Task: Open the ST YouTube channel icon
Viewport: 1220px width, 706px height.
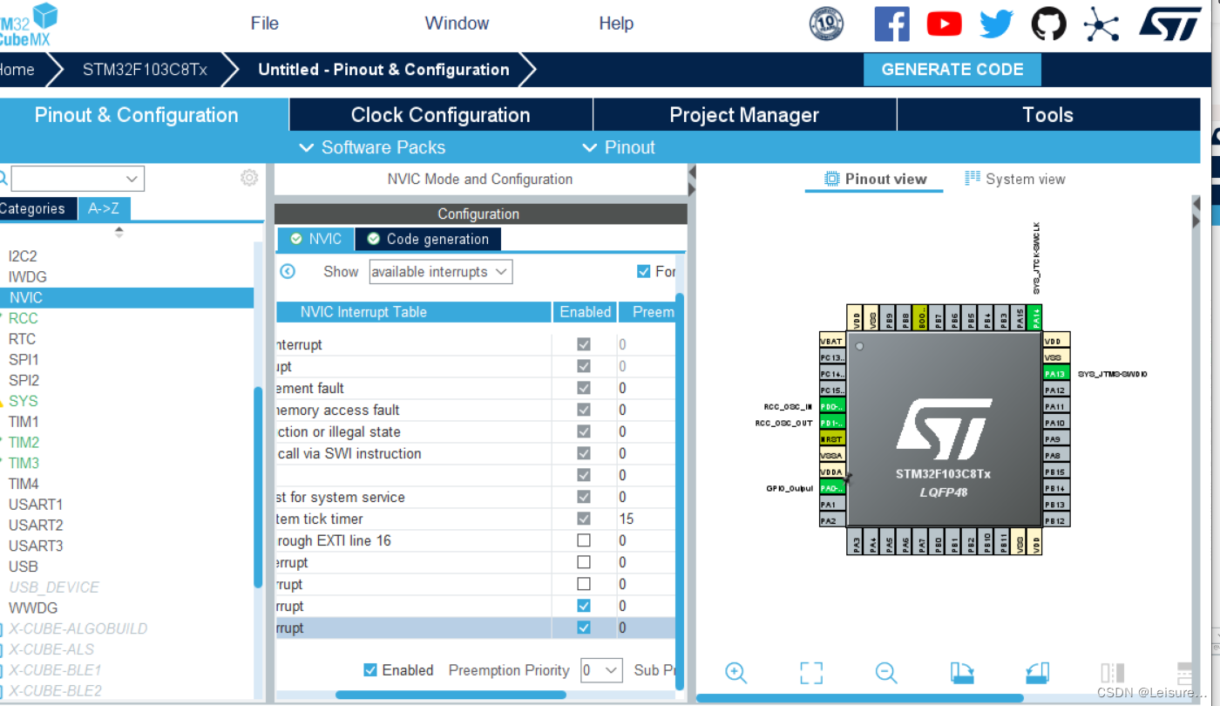Action: [944, 24]
